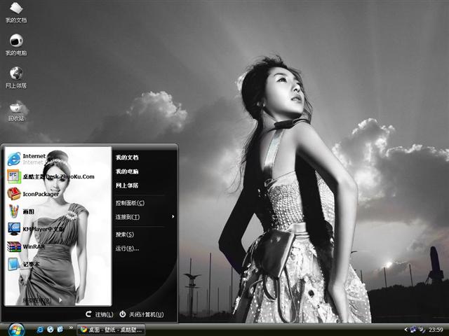Screen dimensions: 449x336
Task: Click the globe quick launch icon
Action: click(x=50, y=330)
